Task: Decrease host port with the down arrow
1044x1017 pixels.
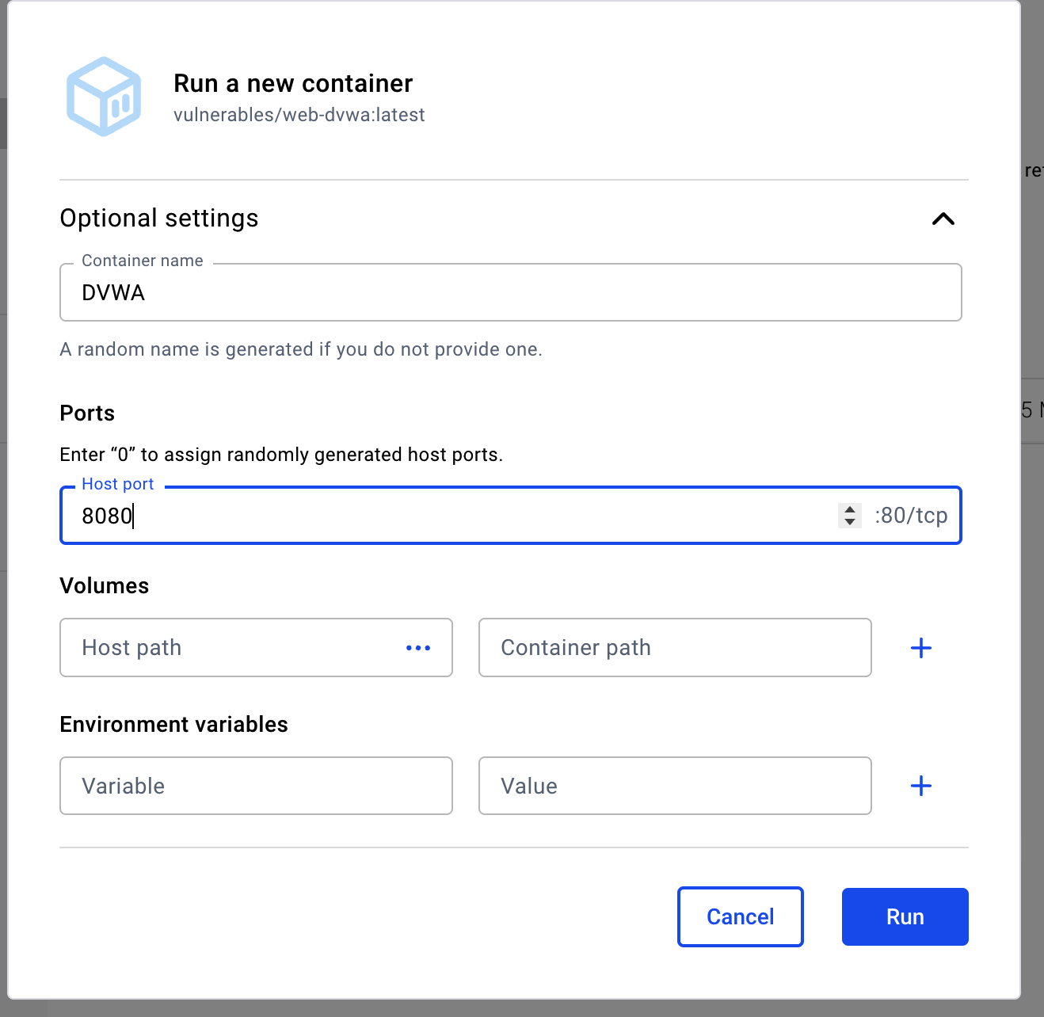Action: point(850,522)
